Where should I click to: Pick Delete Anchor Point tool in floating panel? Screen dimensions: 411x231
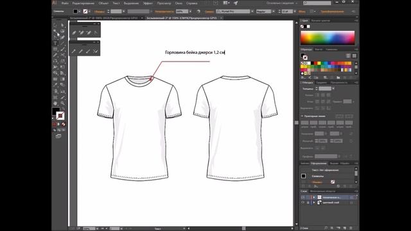point(89,33)
